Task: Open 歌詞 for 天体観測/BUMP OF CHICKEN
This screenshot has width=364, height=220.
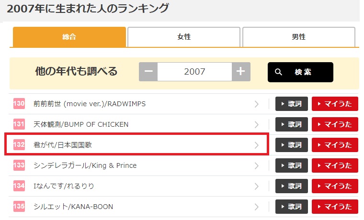Action: pos(291,124)
